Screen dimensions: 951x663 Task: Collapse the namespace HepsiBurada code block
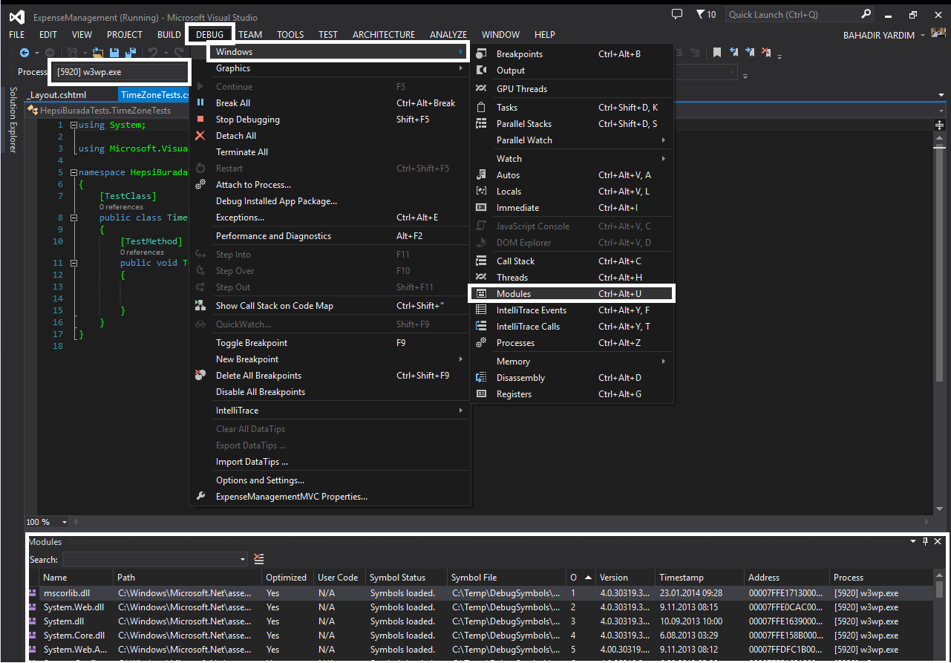(x=73, y=172)
